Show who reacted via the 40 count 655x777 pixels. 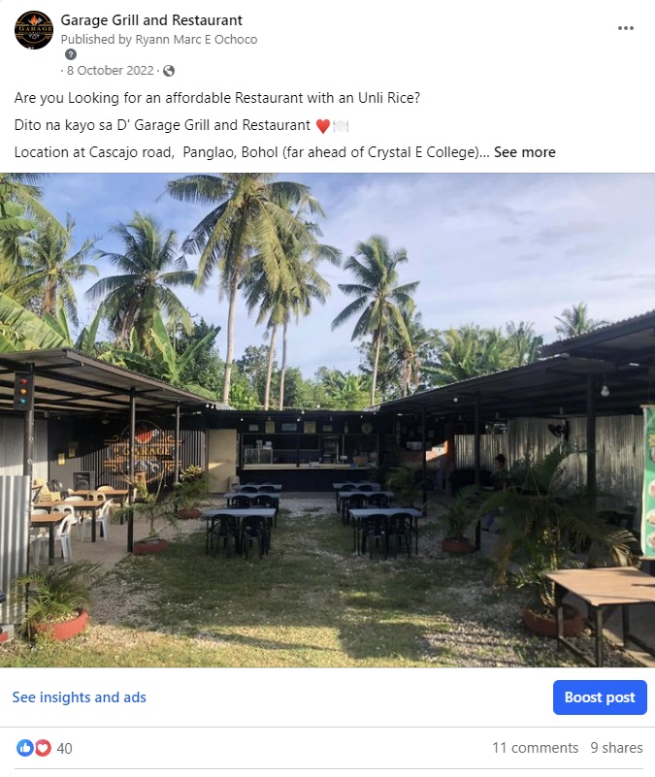tap(65, 748)
